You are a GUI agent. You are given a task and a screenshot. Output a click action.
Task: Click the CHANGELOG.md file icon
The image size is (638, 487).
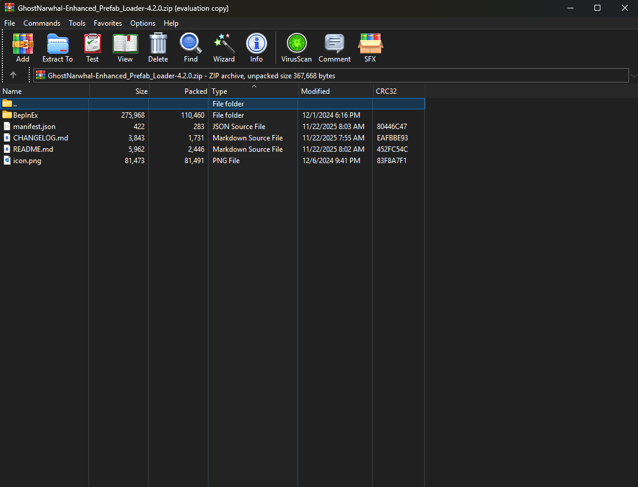[7, 137]
